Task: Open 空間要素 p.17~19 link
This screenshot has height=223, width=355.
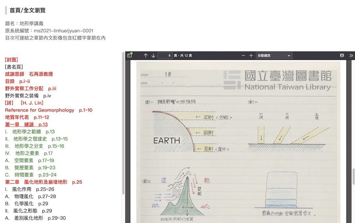Action: (30, 161)
